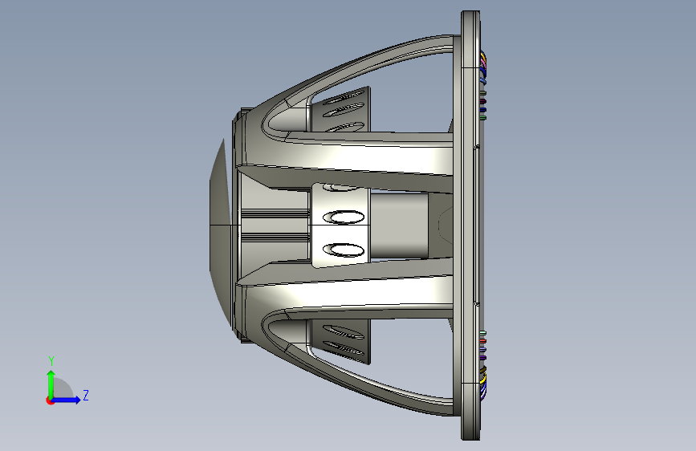The image size is (696, 451).
Task: Click the blue Z axis arrow of the triad
Action: tap(67, 400)
